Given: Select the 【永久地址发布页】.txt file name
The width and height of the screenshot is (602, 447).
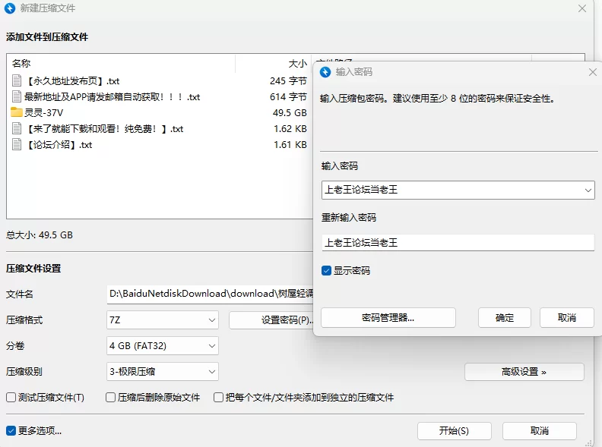Looking at the screenshot, I should coord(71,81).
